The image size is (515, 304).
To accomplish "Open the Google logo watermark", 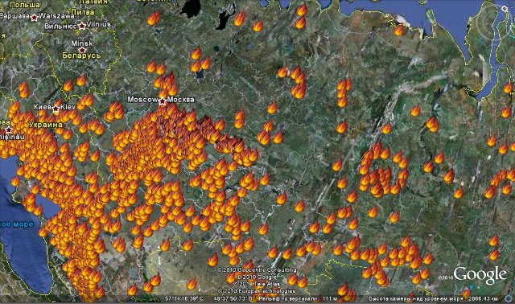I will pyautogui.click(x=480, y=274).
